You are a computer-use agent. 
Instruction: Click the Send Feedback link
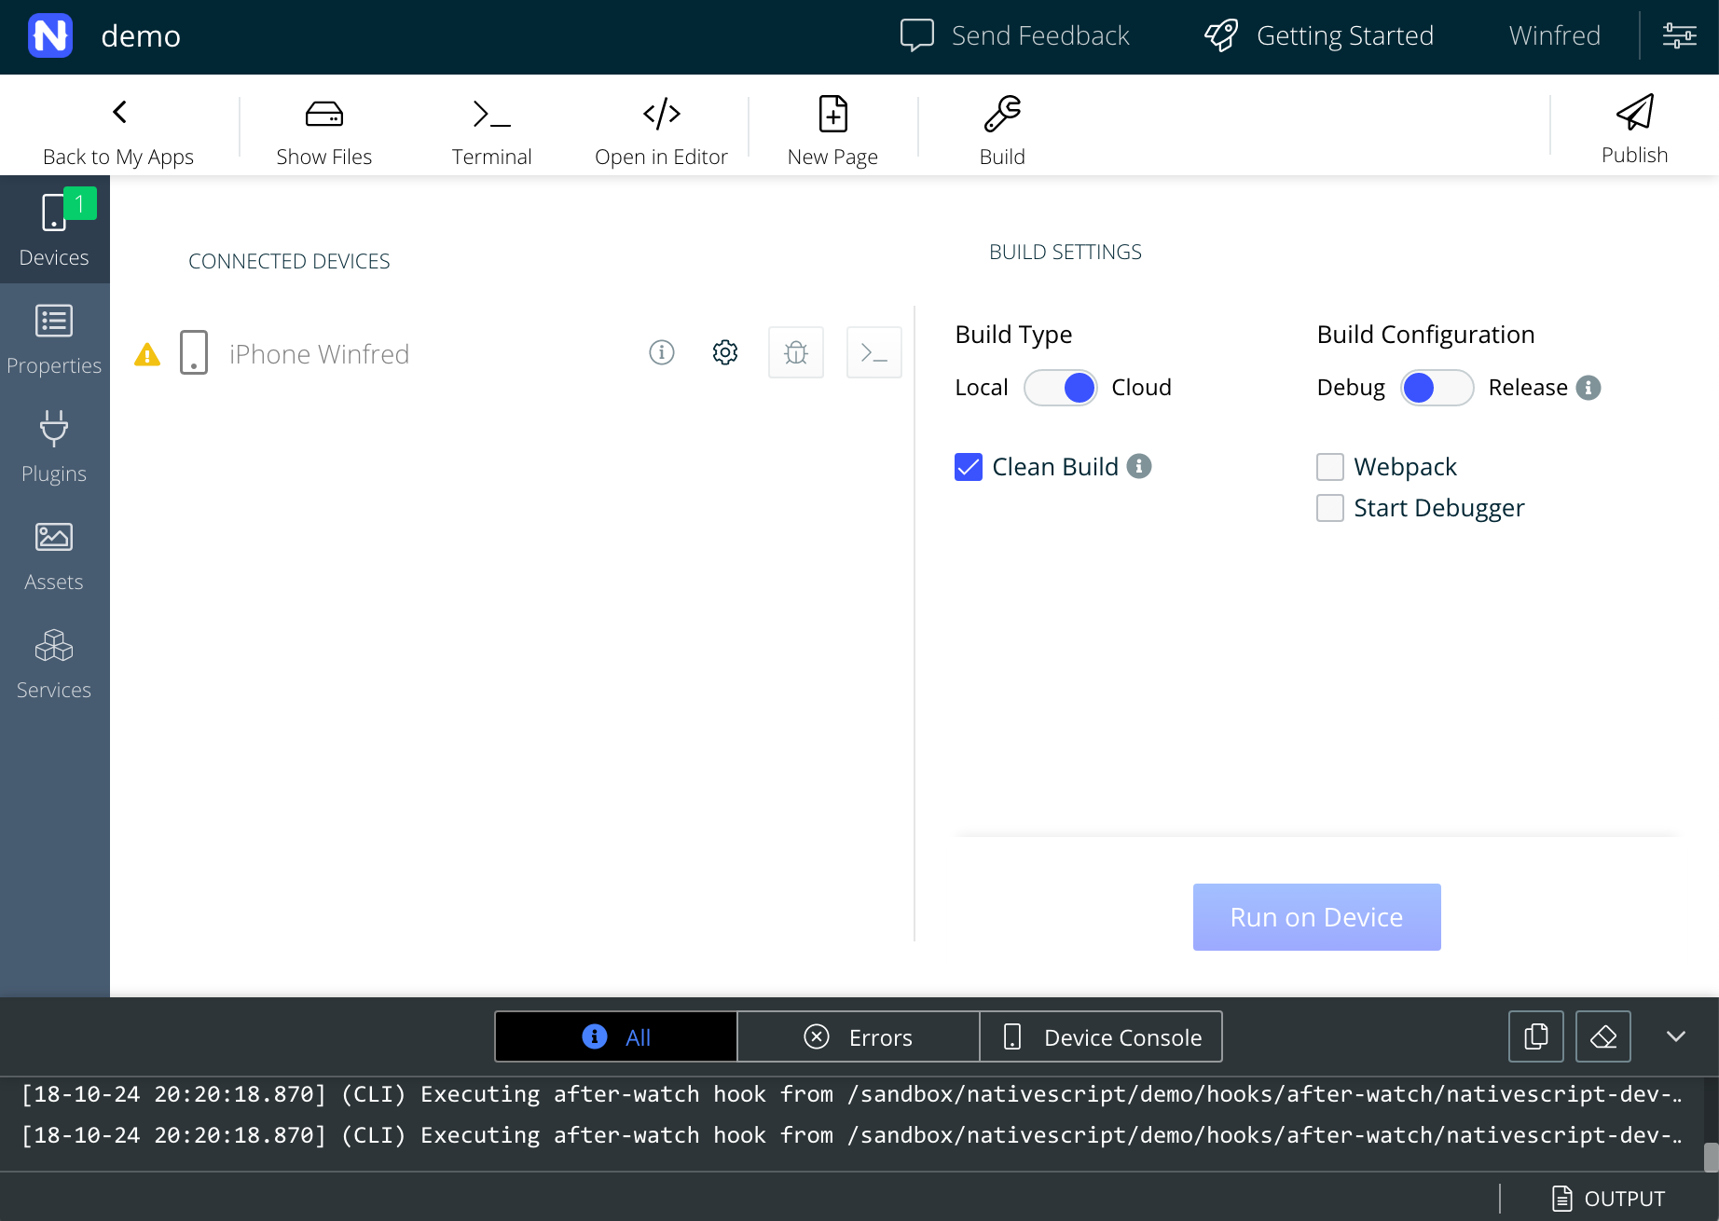(1015, 35)
